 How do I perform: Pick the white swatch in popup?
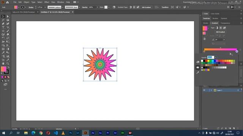tap(202, 61)
